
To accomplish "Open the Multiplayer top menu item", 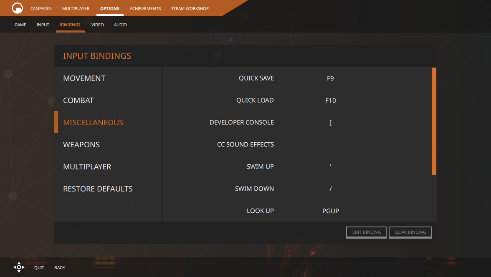I will click(76, 8).
